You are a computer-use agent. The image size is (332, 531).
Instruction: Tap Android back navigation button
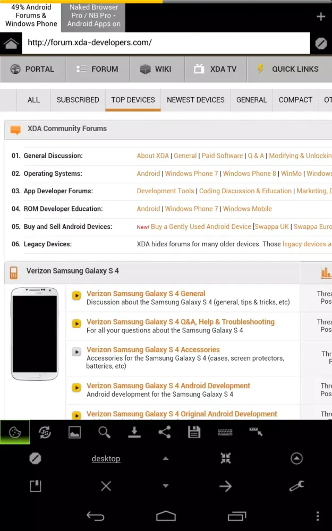pyautogui.click(x=95, y=516)
